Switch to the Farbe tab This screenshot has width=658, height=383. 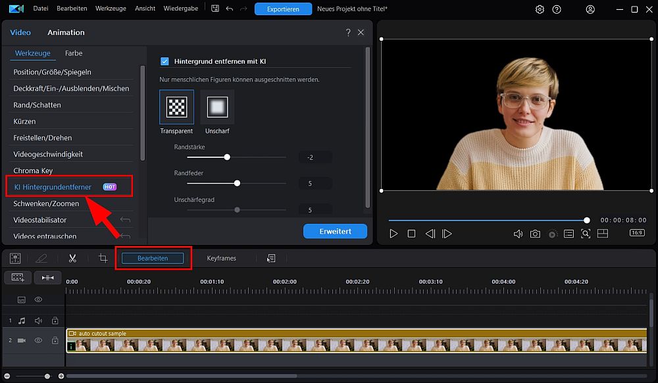74,53
